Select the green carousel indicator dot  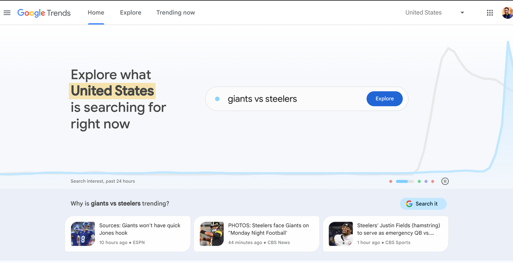[x=419, y=181]
